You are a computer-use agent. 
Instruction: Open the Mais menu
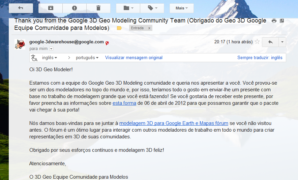point(181,8)
